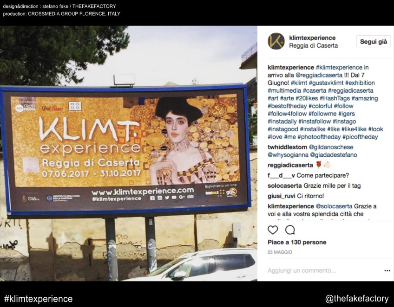Open the @solocaserta mention in the reply
This screenshot has width=394, height=307.
pos(334,206)
